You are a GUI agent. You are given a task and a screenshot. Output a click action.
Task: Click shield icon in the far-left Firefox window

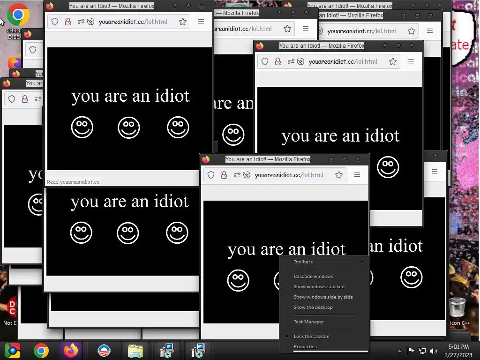12,99
